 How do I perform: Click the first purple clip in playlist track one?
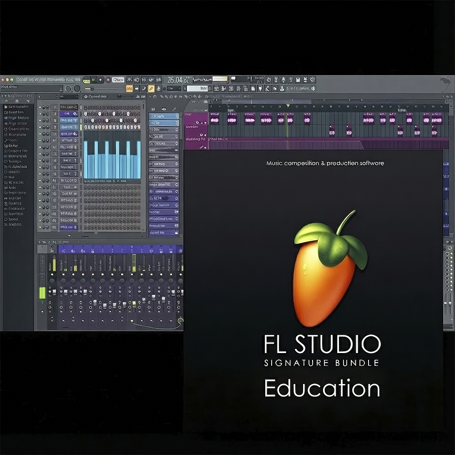pos(215,120)
